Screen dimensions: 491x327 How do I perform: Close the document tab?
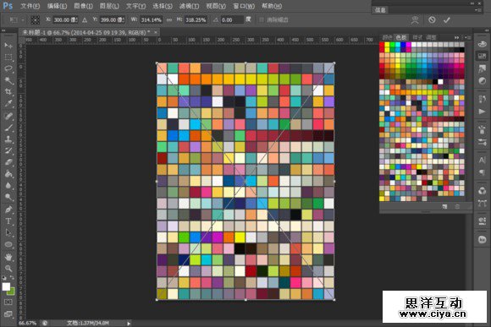[x=156, y=32]
